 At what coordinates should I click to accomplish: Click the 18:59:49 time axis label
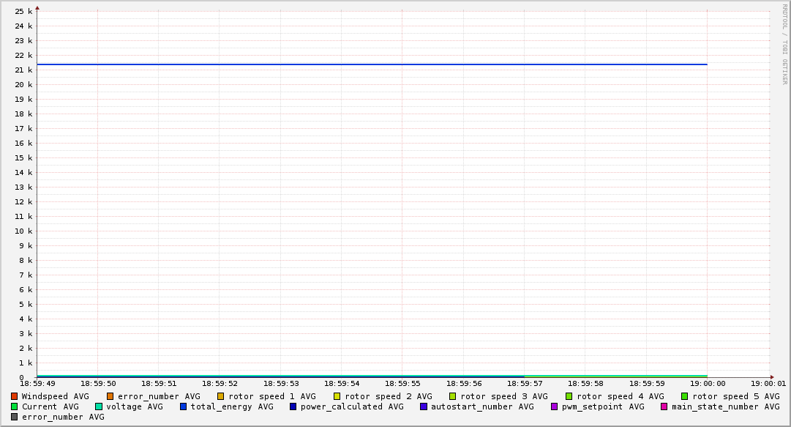(x=37, y=383)
